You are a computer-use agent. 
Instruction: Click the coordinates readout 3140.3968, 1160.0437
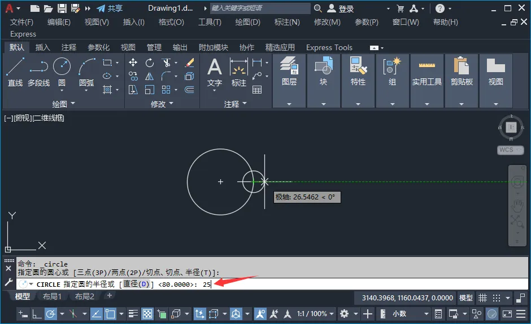(x=407, y=298)
